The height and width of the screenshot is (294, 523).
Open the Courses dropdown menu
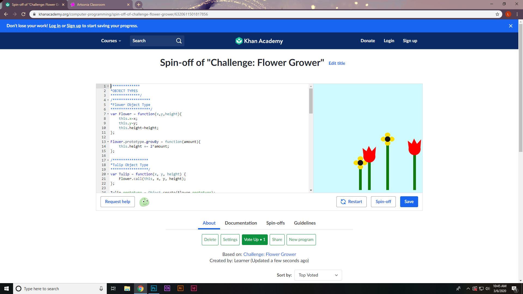click(111, 41)
